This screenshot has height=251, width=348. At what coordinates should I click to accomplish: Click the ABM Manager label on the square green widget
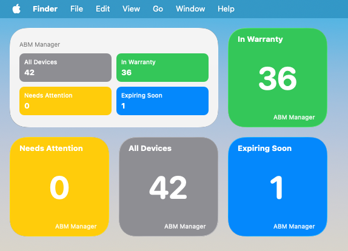click(294, 117)
